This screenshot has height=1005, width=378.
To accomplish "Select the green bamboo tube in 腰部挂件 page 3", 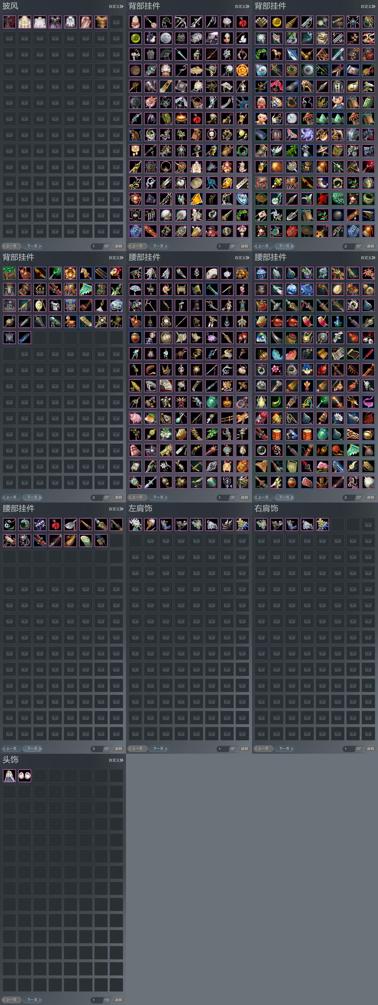I will tap(86, 540).
